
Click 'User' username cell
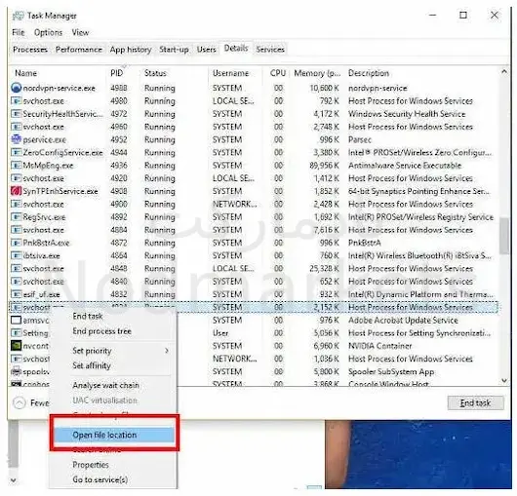tap(220, 332)
